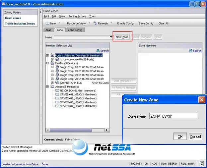The image size is (207, 168).
Task: Click the SRVESX04_HBA2 alias icon
Action: point(57,106)
